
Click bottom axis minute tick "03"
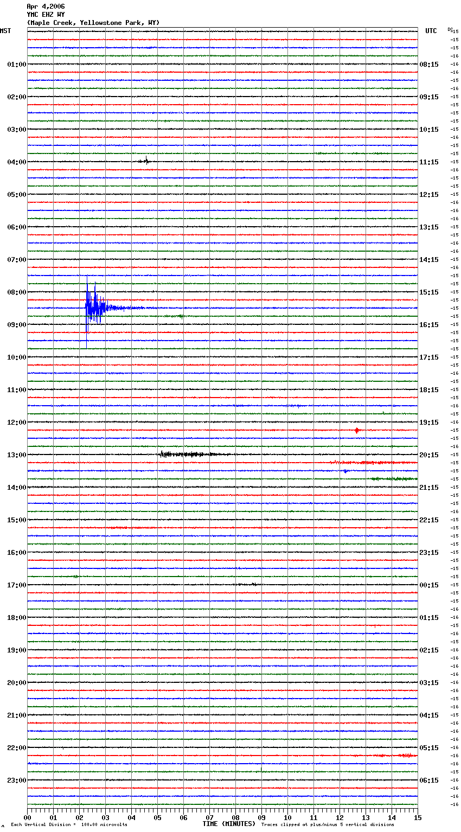pos(105,818)
